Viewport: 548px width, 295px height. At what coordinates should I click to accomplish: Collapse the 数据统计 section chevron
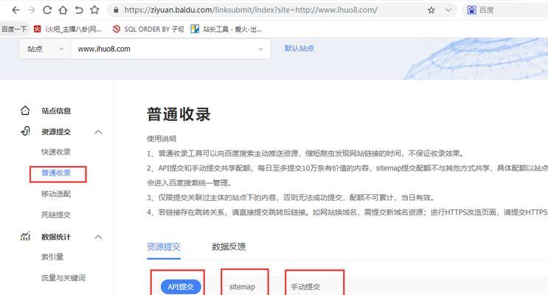[98, 237]
